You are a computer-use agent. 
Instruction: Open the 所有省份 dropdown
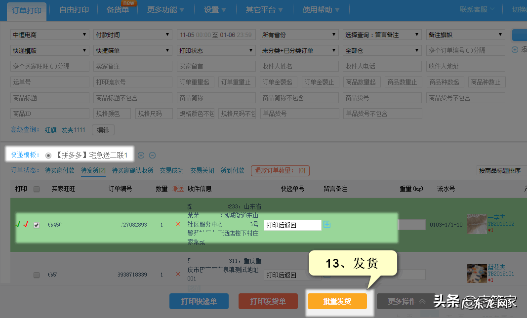pos(299,35)
